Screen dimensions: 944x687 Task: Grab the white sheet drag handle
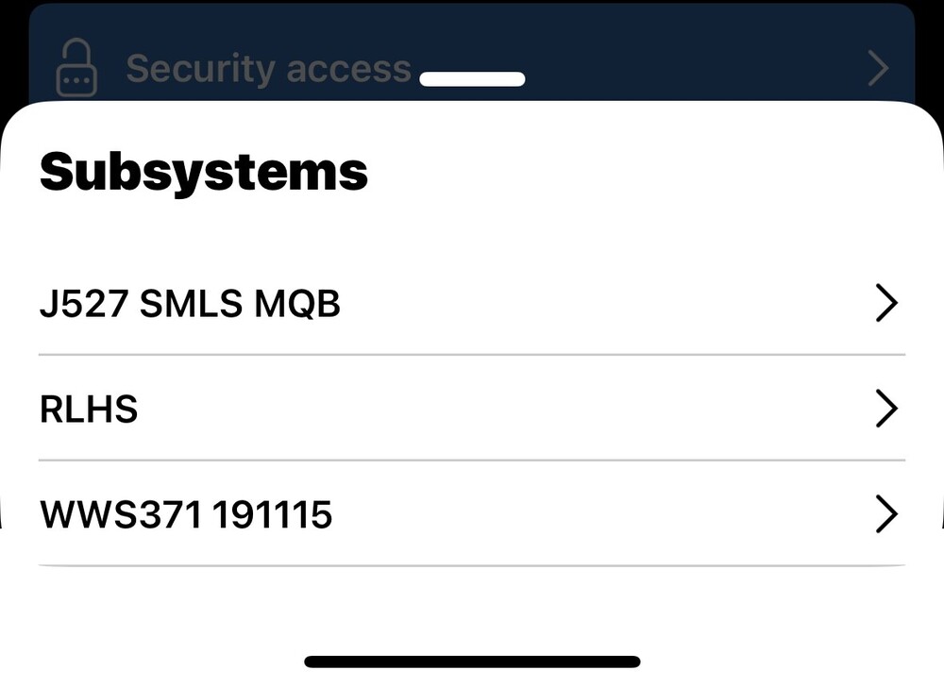472,79
